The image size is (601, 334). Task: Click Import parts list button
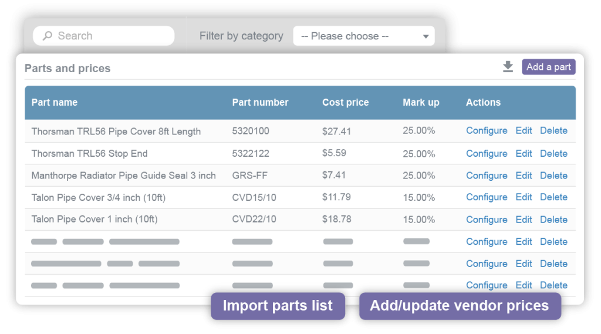278,306
